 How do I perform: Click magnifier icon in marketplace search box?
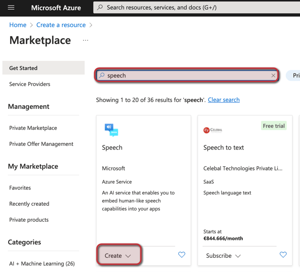click(102, 75)
